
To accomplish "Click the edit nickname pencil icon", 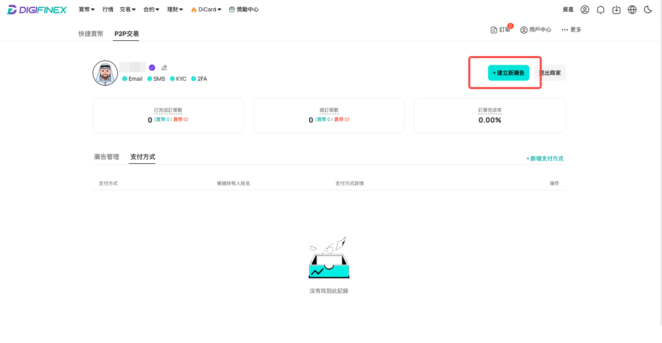I will tap(164, 68).
